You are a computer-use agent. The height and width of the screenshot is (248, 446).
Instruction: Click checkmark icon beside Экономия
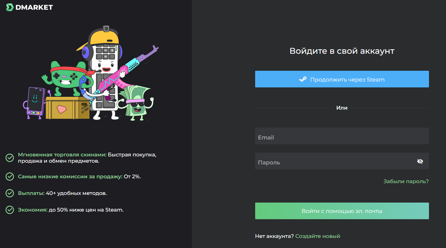(x=10, y=210)
